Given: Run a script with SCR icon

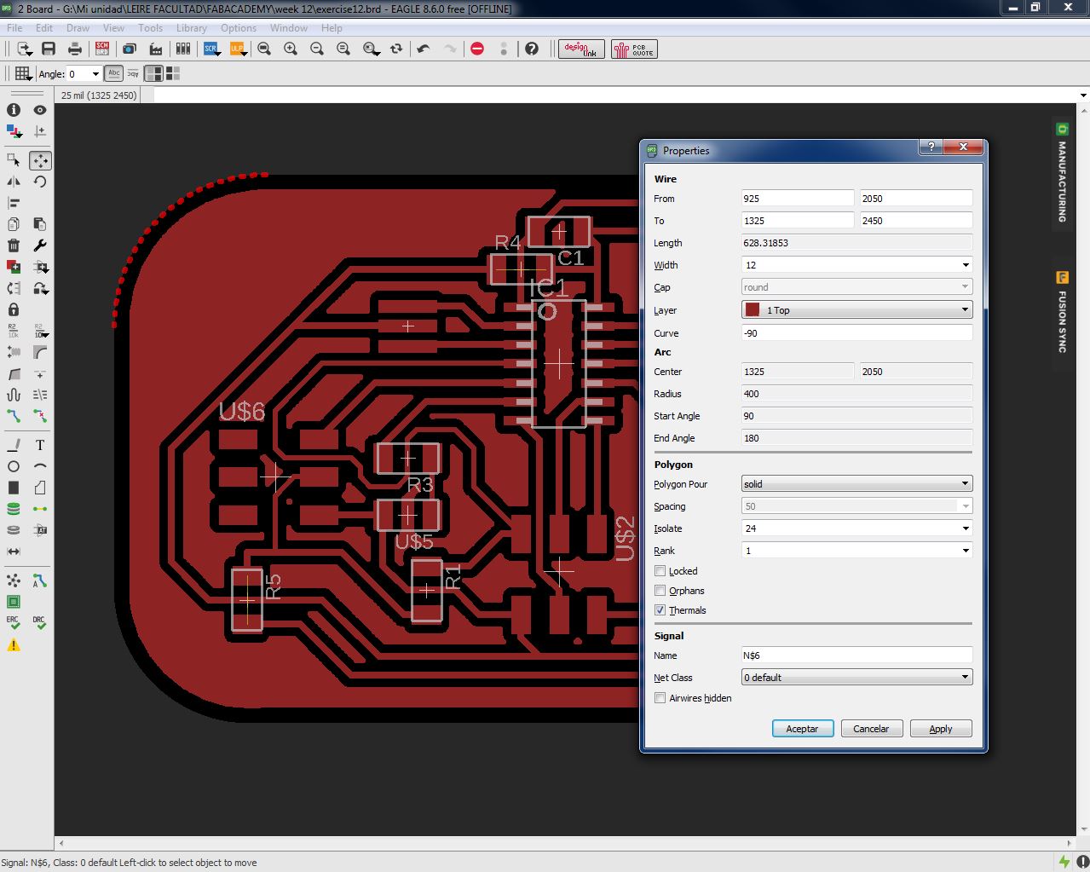Looking at the screenshot, I should coord(211,49).
